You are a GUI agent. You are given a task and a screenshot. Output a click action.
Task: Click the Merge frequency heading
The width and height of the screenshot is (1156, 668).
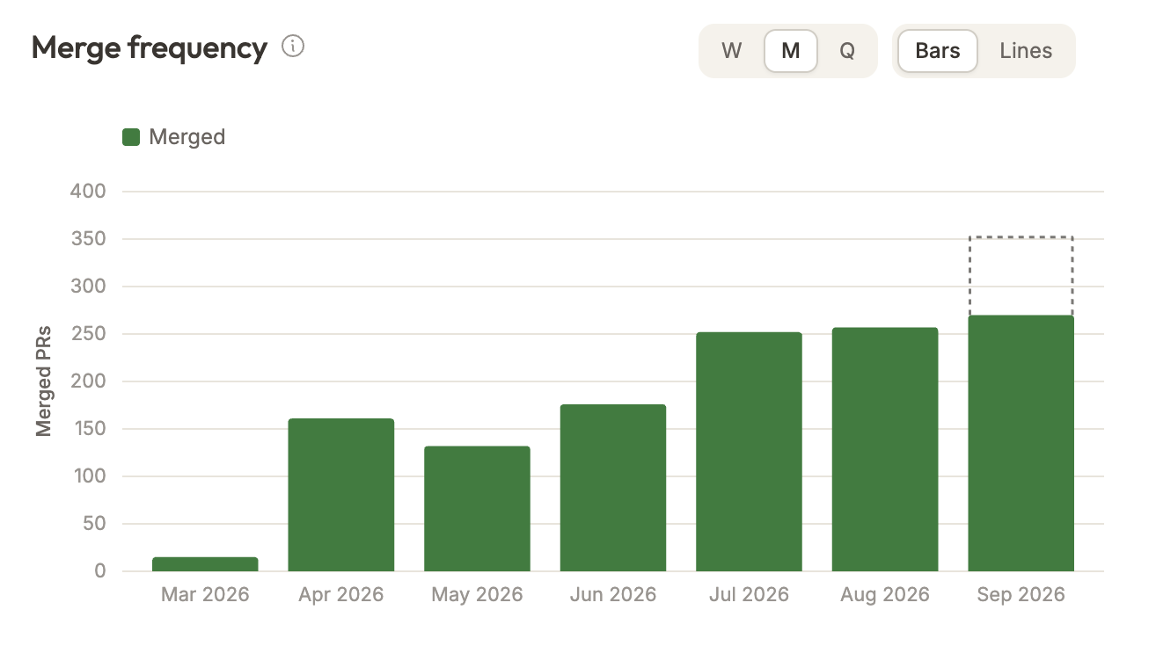(150, 47)
